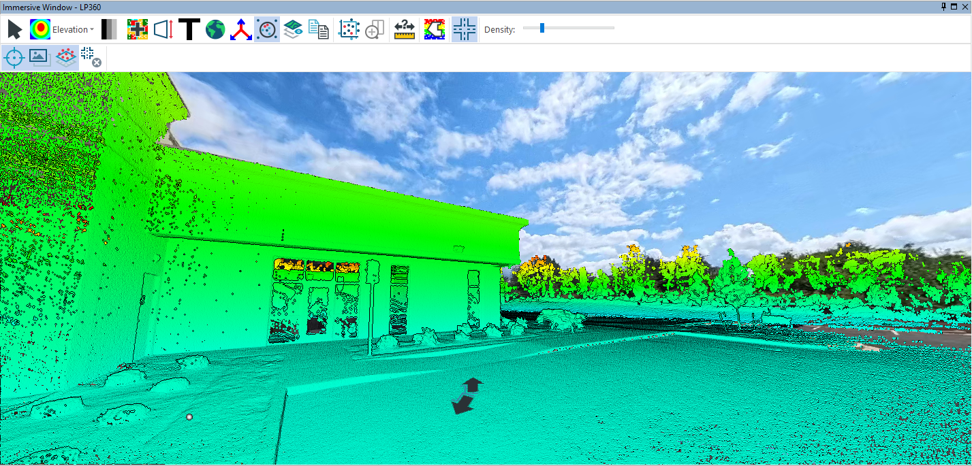Toggle the layers visibility icon with eye
The width and height of the screenshot is (972, 466).
tap(292, 29)
